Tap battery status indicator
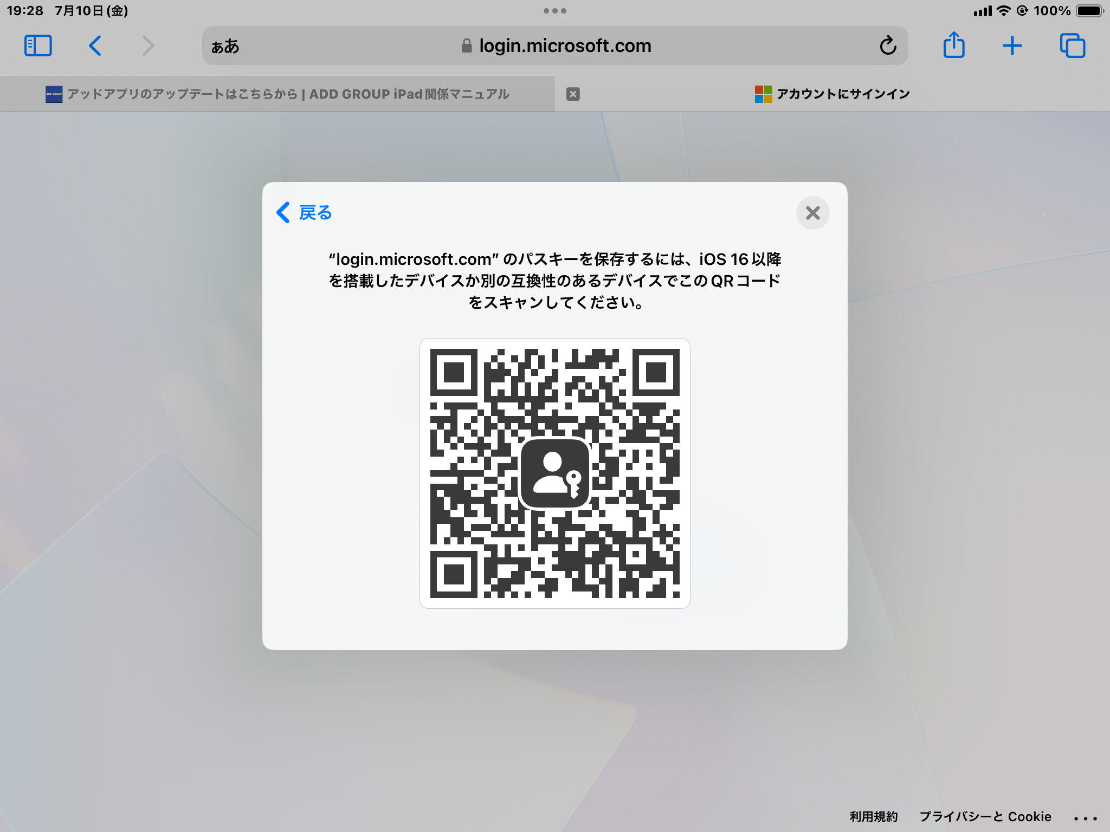The image size is (1110, 832). coord(1090,11)
